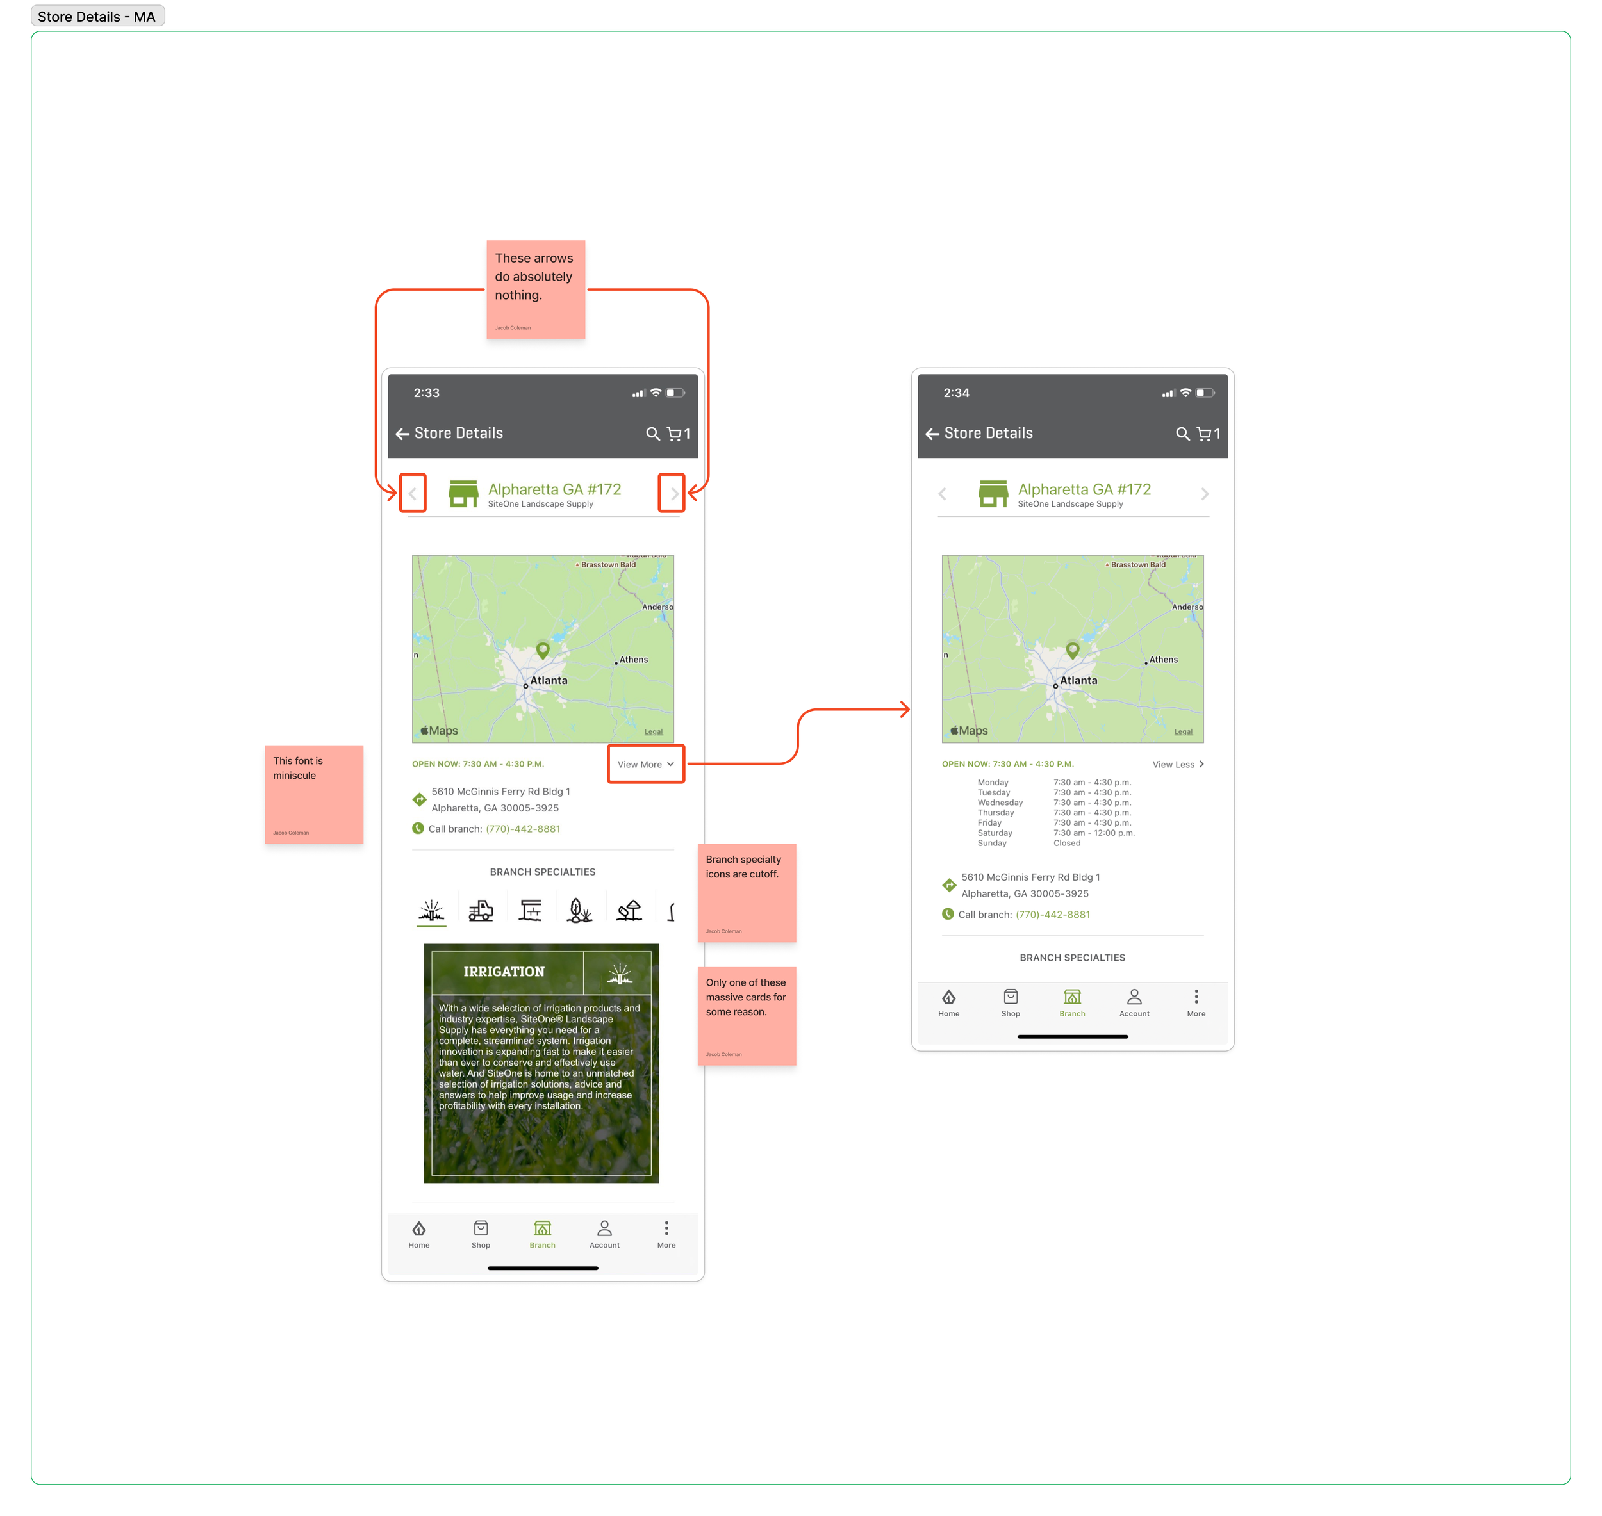Click 'BRANCH SPECIALTIES' heading in left phone
Screen dimensions: 1602x1516
pyautogui.click(x=542, y=872)
